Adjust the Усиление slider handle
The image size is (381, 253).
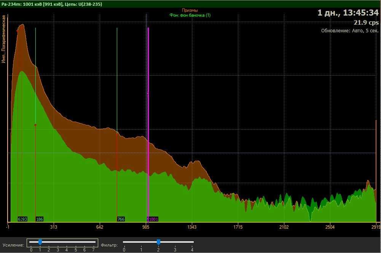pos(40,242)
